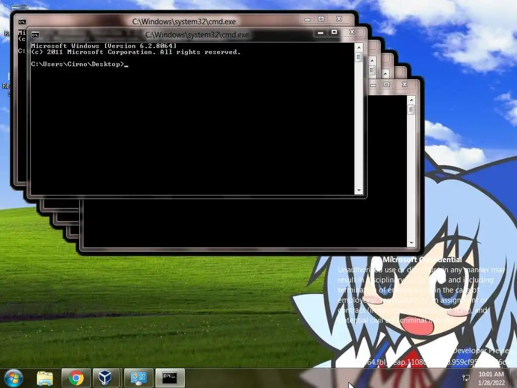Close the front cmd.exe window

click(x=352, y=32)
